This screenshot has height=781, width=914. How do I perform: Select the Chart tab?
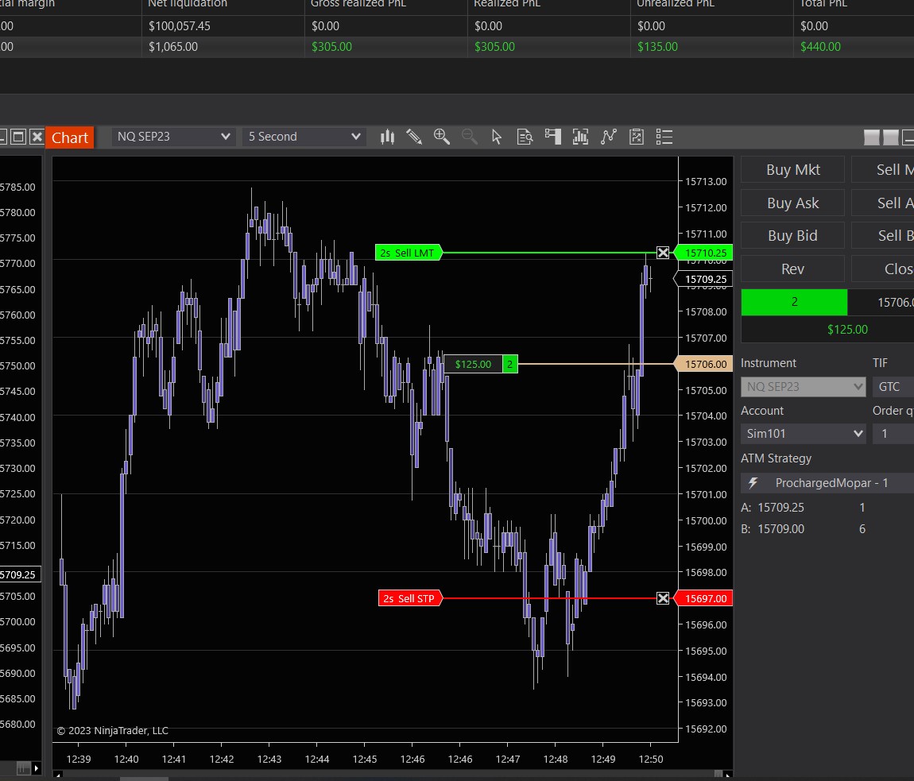point(70,137)
